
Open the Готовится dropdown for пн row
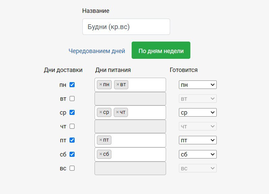(x=197, y=85)
